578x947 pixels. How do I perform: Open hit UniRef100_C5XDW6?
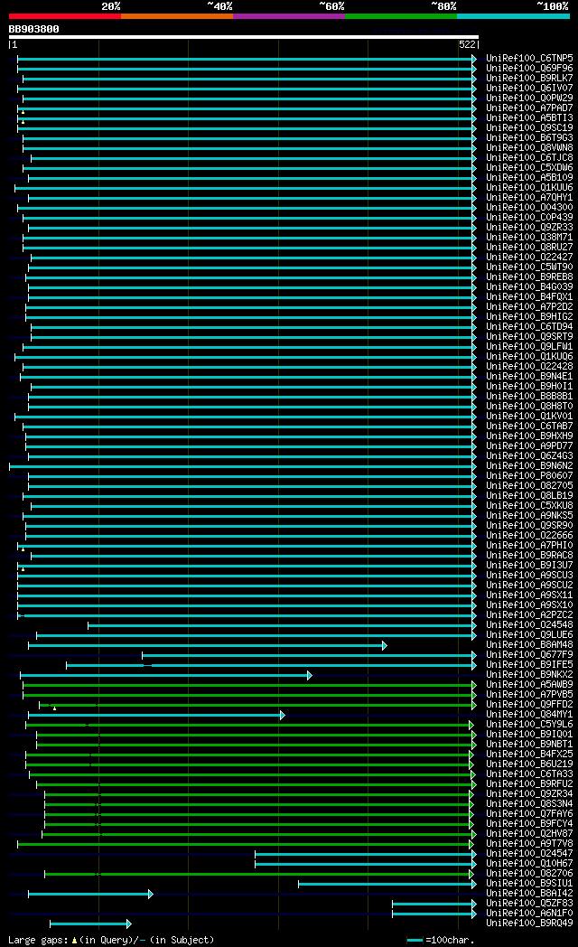529,167
